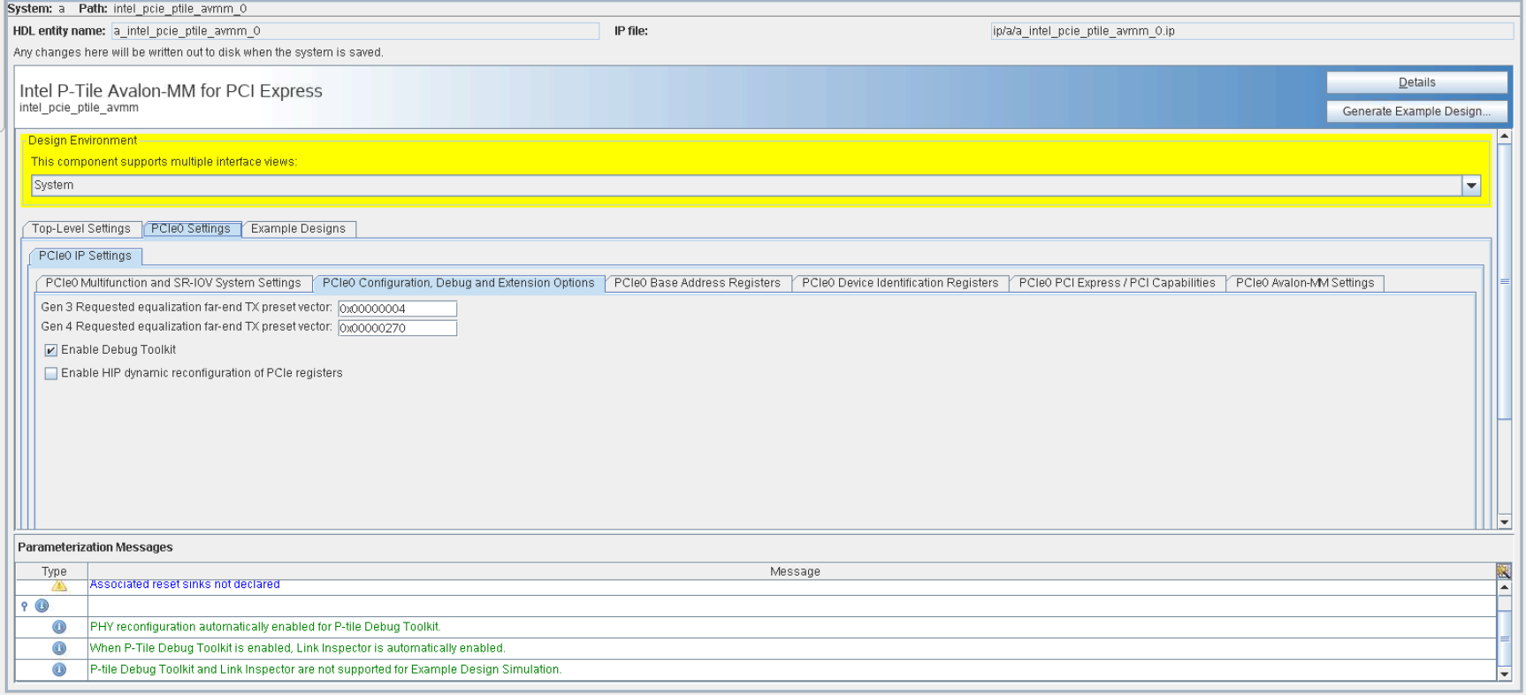Open the interface views dropdown arrow
The width and height of the screenshot is (1526, 695).
click(x=1471, y=186)
